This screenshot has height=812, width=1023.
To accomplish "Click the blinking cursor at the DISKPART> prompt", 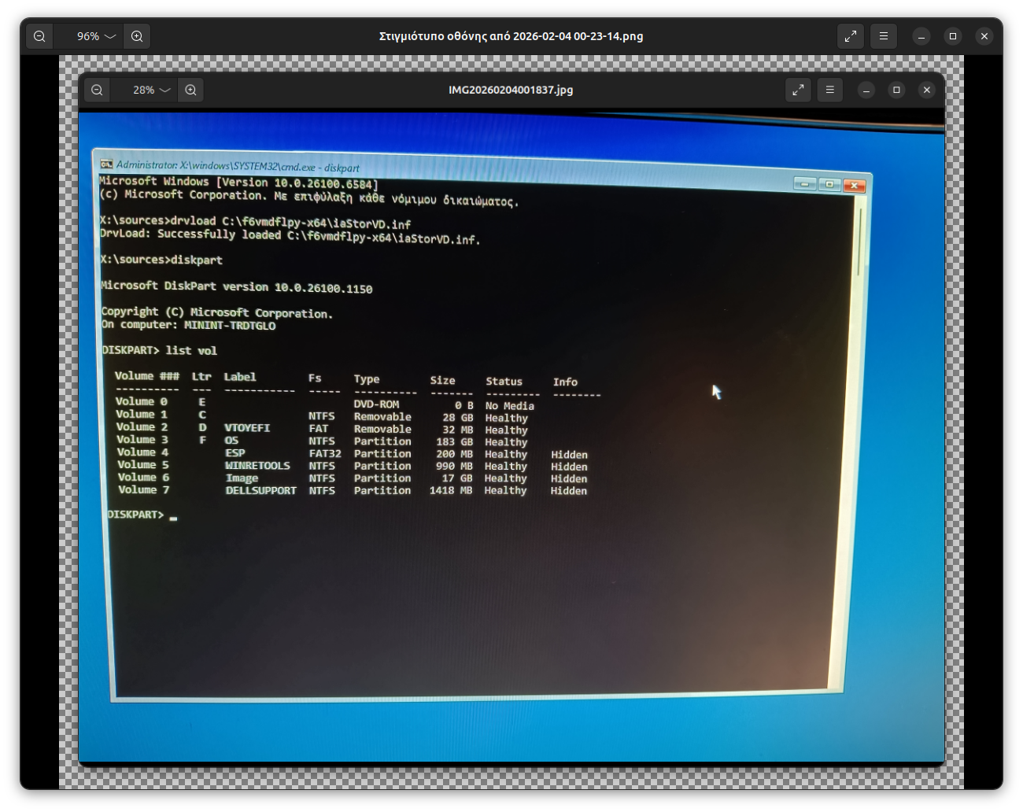I will pos(173,518).
